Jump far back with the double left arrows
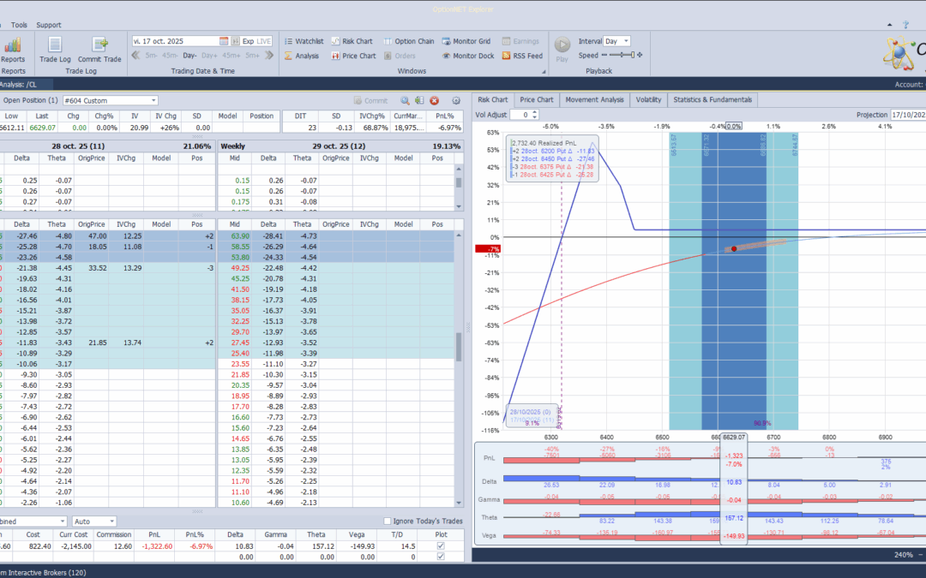This screenshot has width=926, height=578. coord(135,56)
